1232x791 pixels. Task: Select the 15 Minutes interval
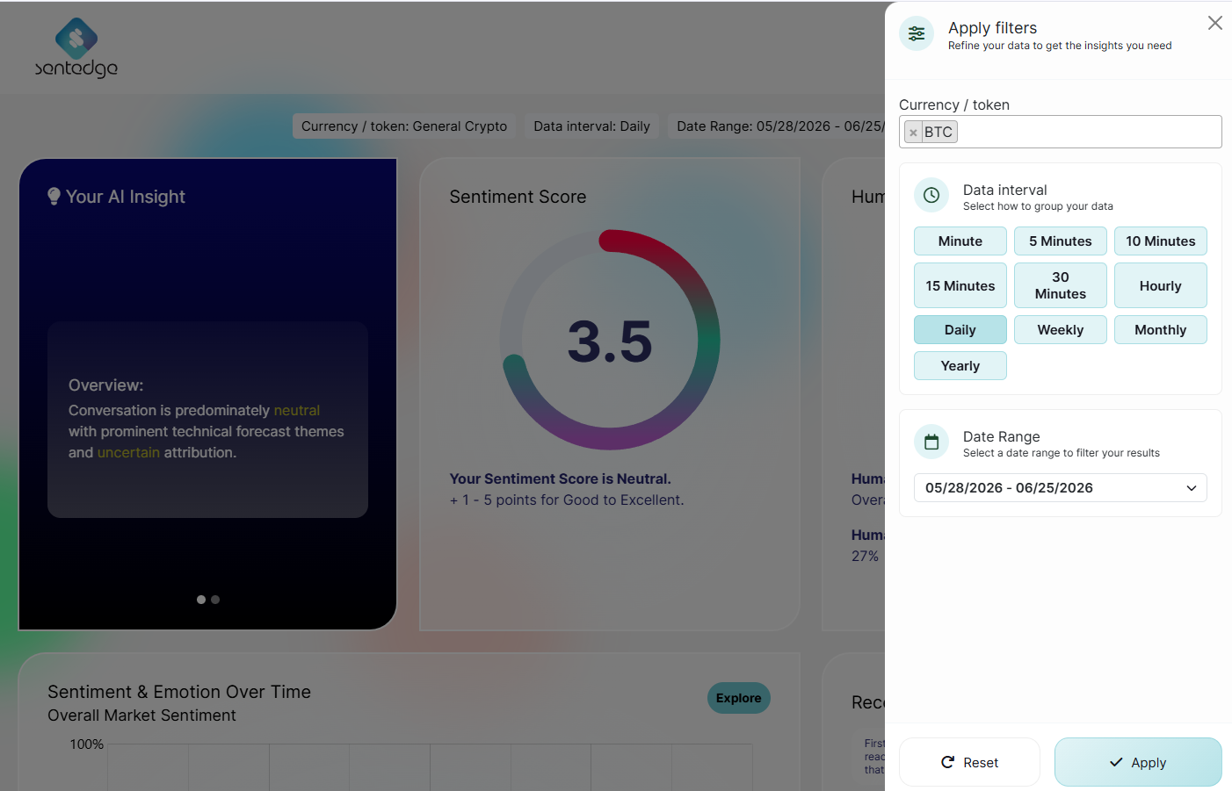coord(960,285)
